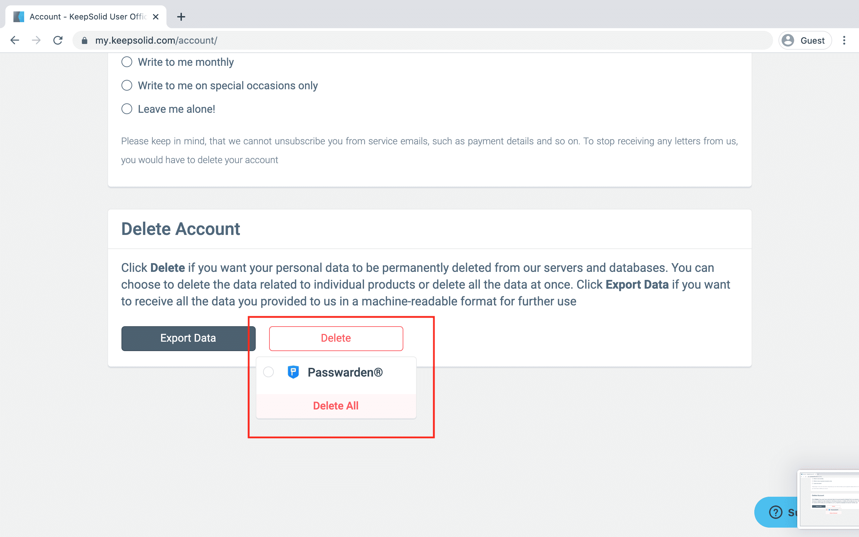Click the Guest profile avatar
This screenshot has width=859, height=537.
pyautogui.click(x=788, y=41)
